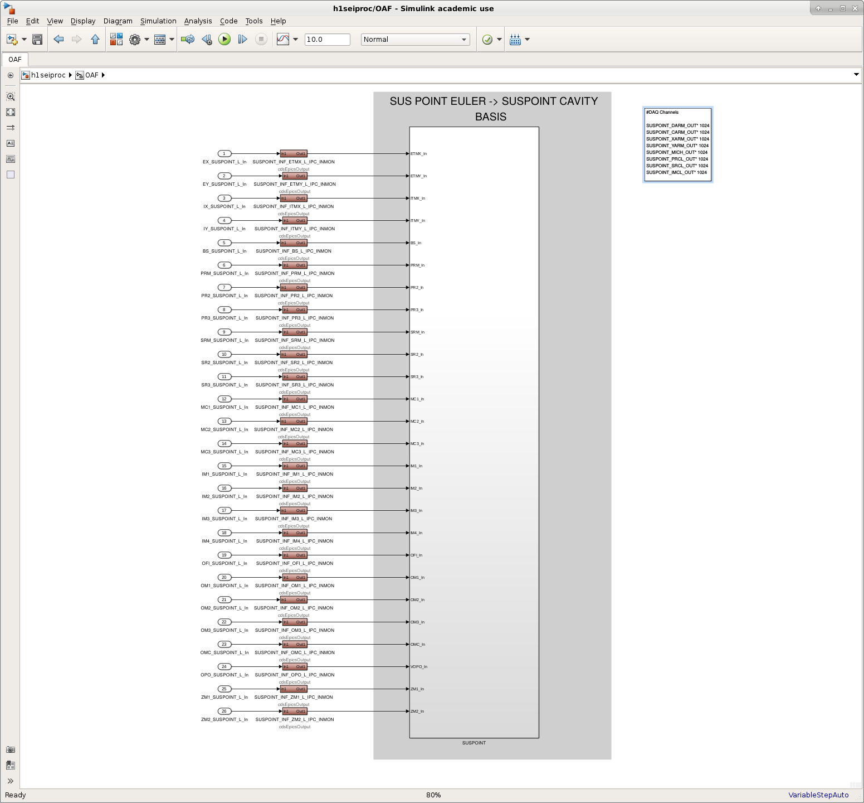Open the New Model dropdown arrow
This screenshot has width=864, height=803.
pos(24,40)
